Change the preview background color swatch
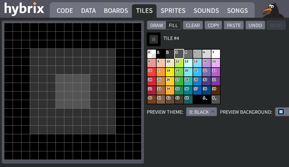 point(282,112)
